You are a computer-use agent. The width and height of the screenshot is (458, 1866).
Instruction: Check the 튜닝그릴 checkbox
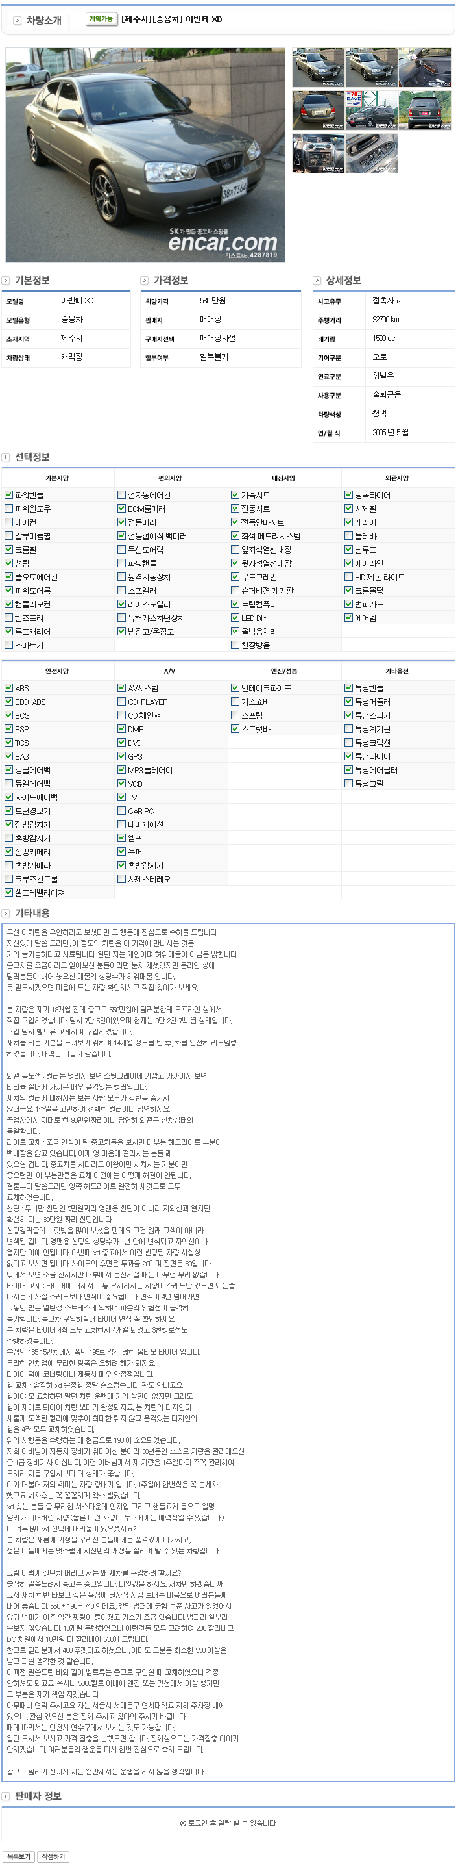[349, 784]
